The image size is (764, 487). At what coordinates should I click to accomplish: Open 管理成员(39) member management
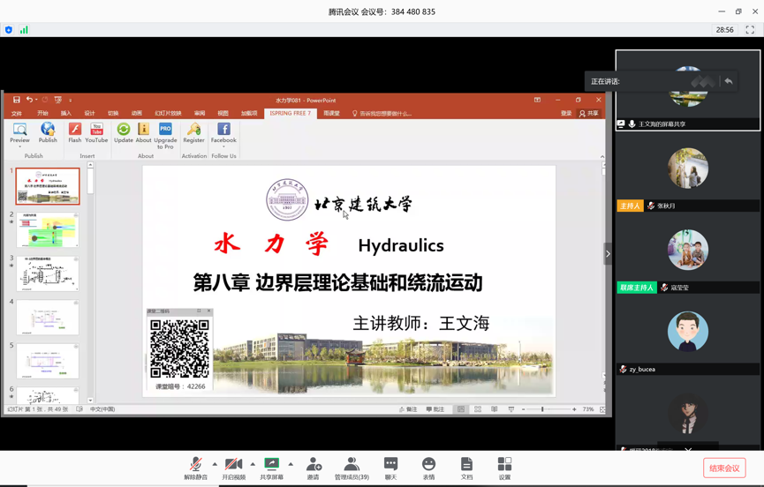pos(352,468)
